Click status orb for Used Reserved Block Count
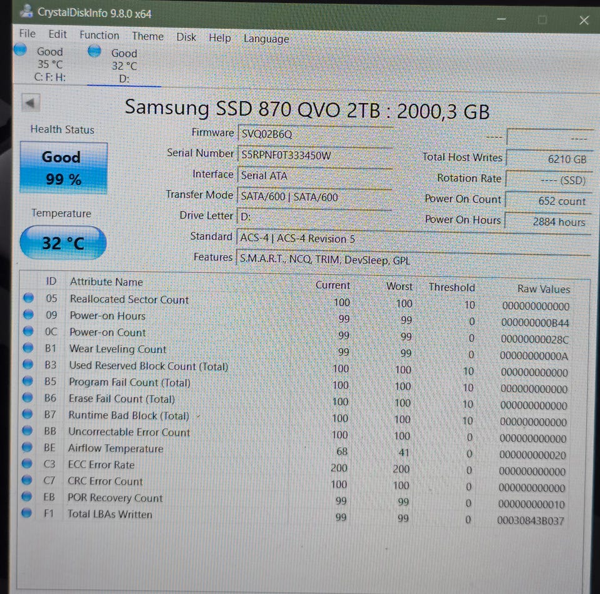 coord(28,364)
